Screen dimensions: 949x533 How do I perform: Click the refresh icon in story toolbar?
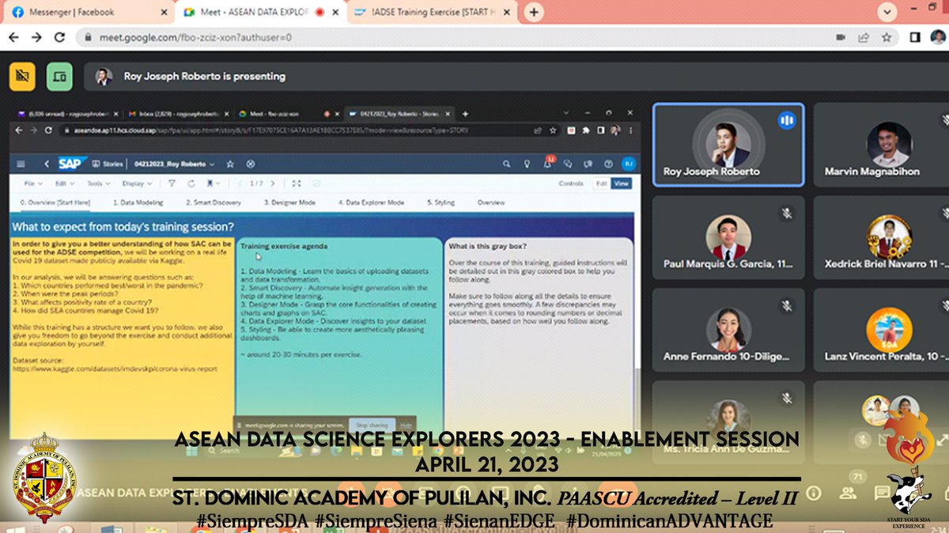tap(191, 183)
